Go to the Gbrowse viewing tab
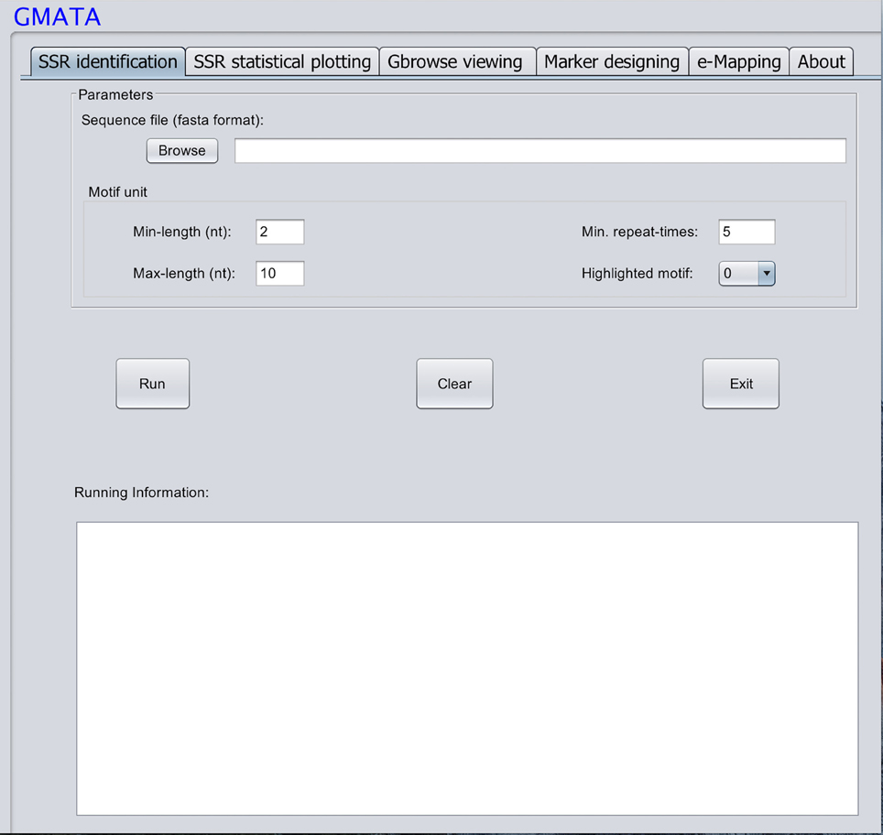The height and width of the screenshot is (835, 883). click(455, 62)
